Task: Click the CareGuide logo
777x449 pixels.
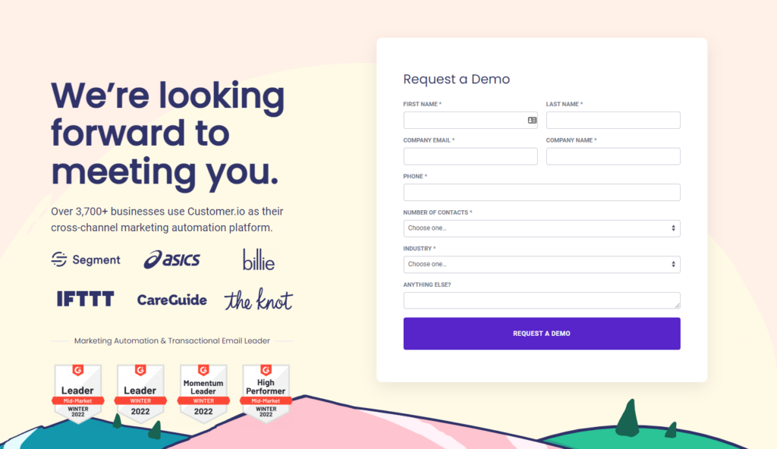Action: coord(172,300)
